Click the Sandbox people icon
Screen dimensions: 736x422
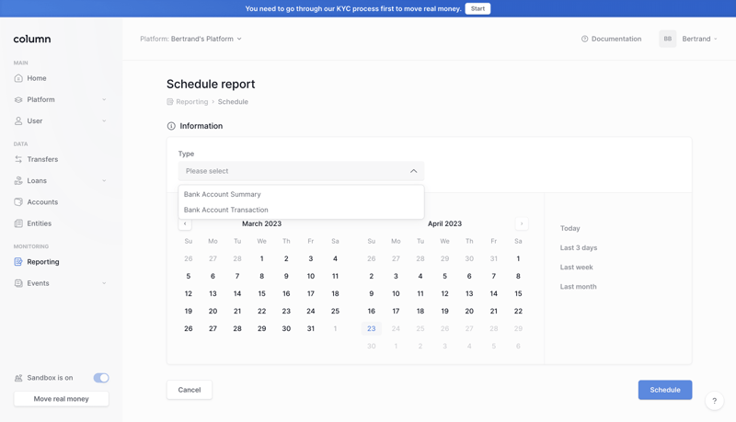18,378
